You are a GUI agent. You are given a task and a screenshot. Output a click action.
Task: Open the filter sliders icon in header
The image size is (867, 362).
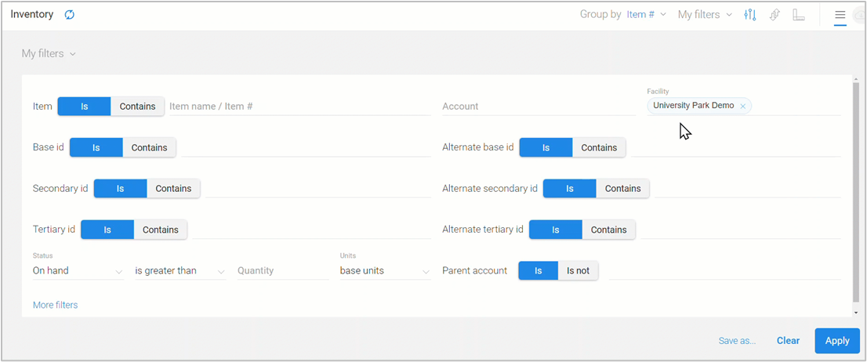point(749,15)
